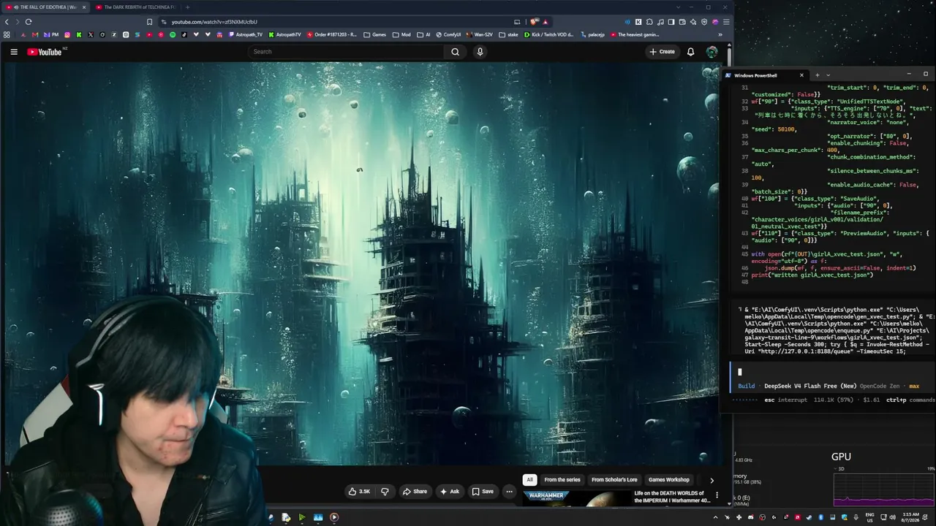Dislike the video

[x=385, y=491]
